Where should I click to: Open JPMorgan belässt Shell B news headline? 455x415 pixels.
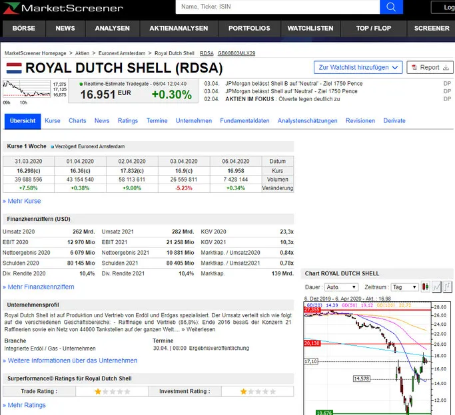click(x=294, y=84)
